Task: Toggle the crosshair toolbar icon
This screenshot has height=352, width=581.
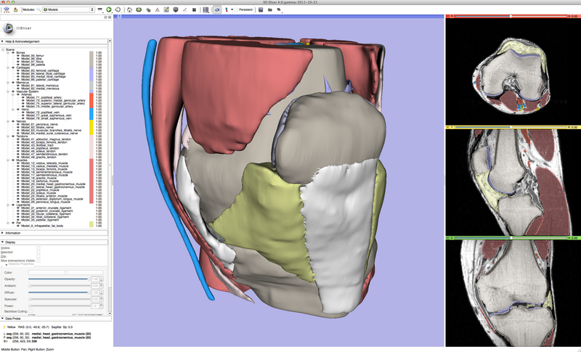Action: pyautogui.click(x=279, y=9)
